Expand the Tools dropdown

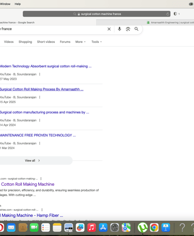click(96, 42)
